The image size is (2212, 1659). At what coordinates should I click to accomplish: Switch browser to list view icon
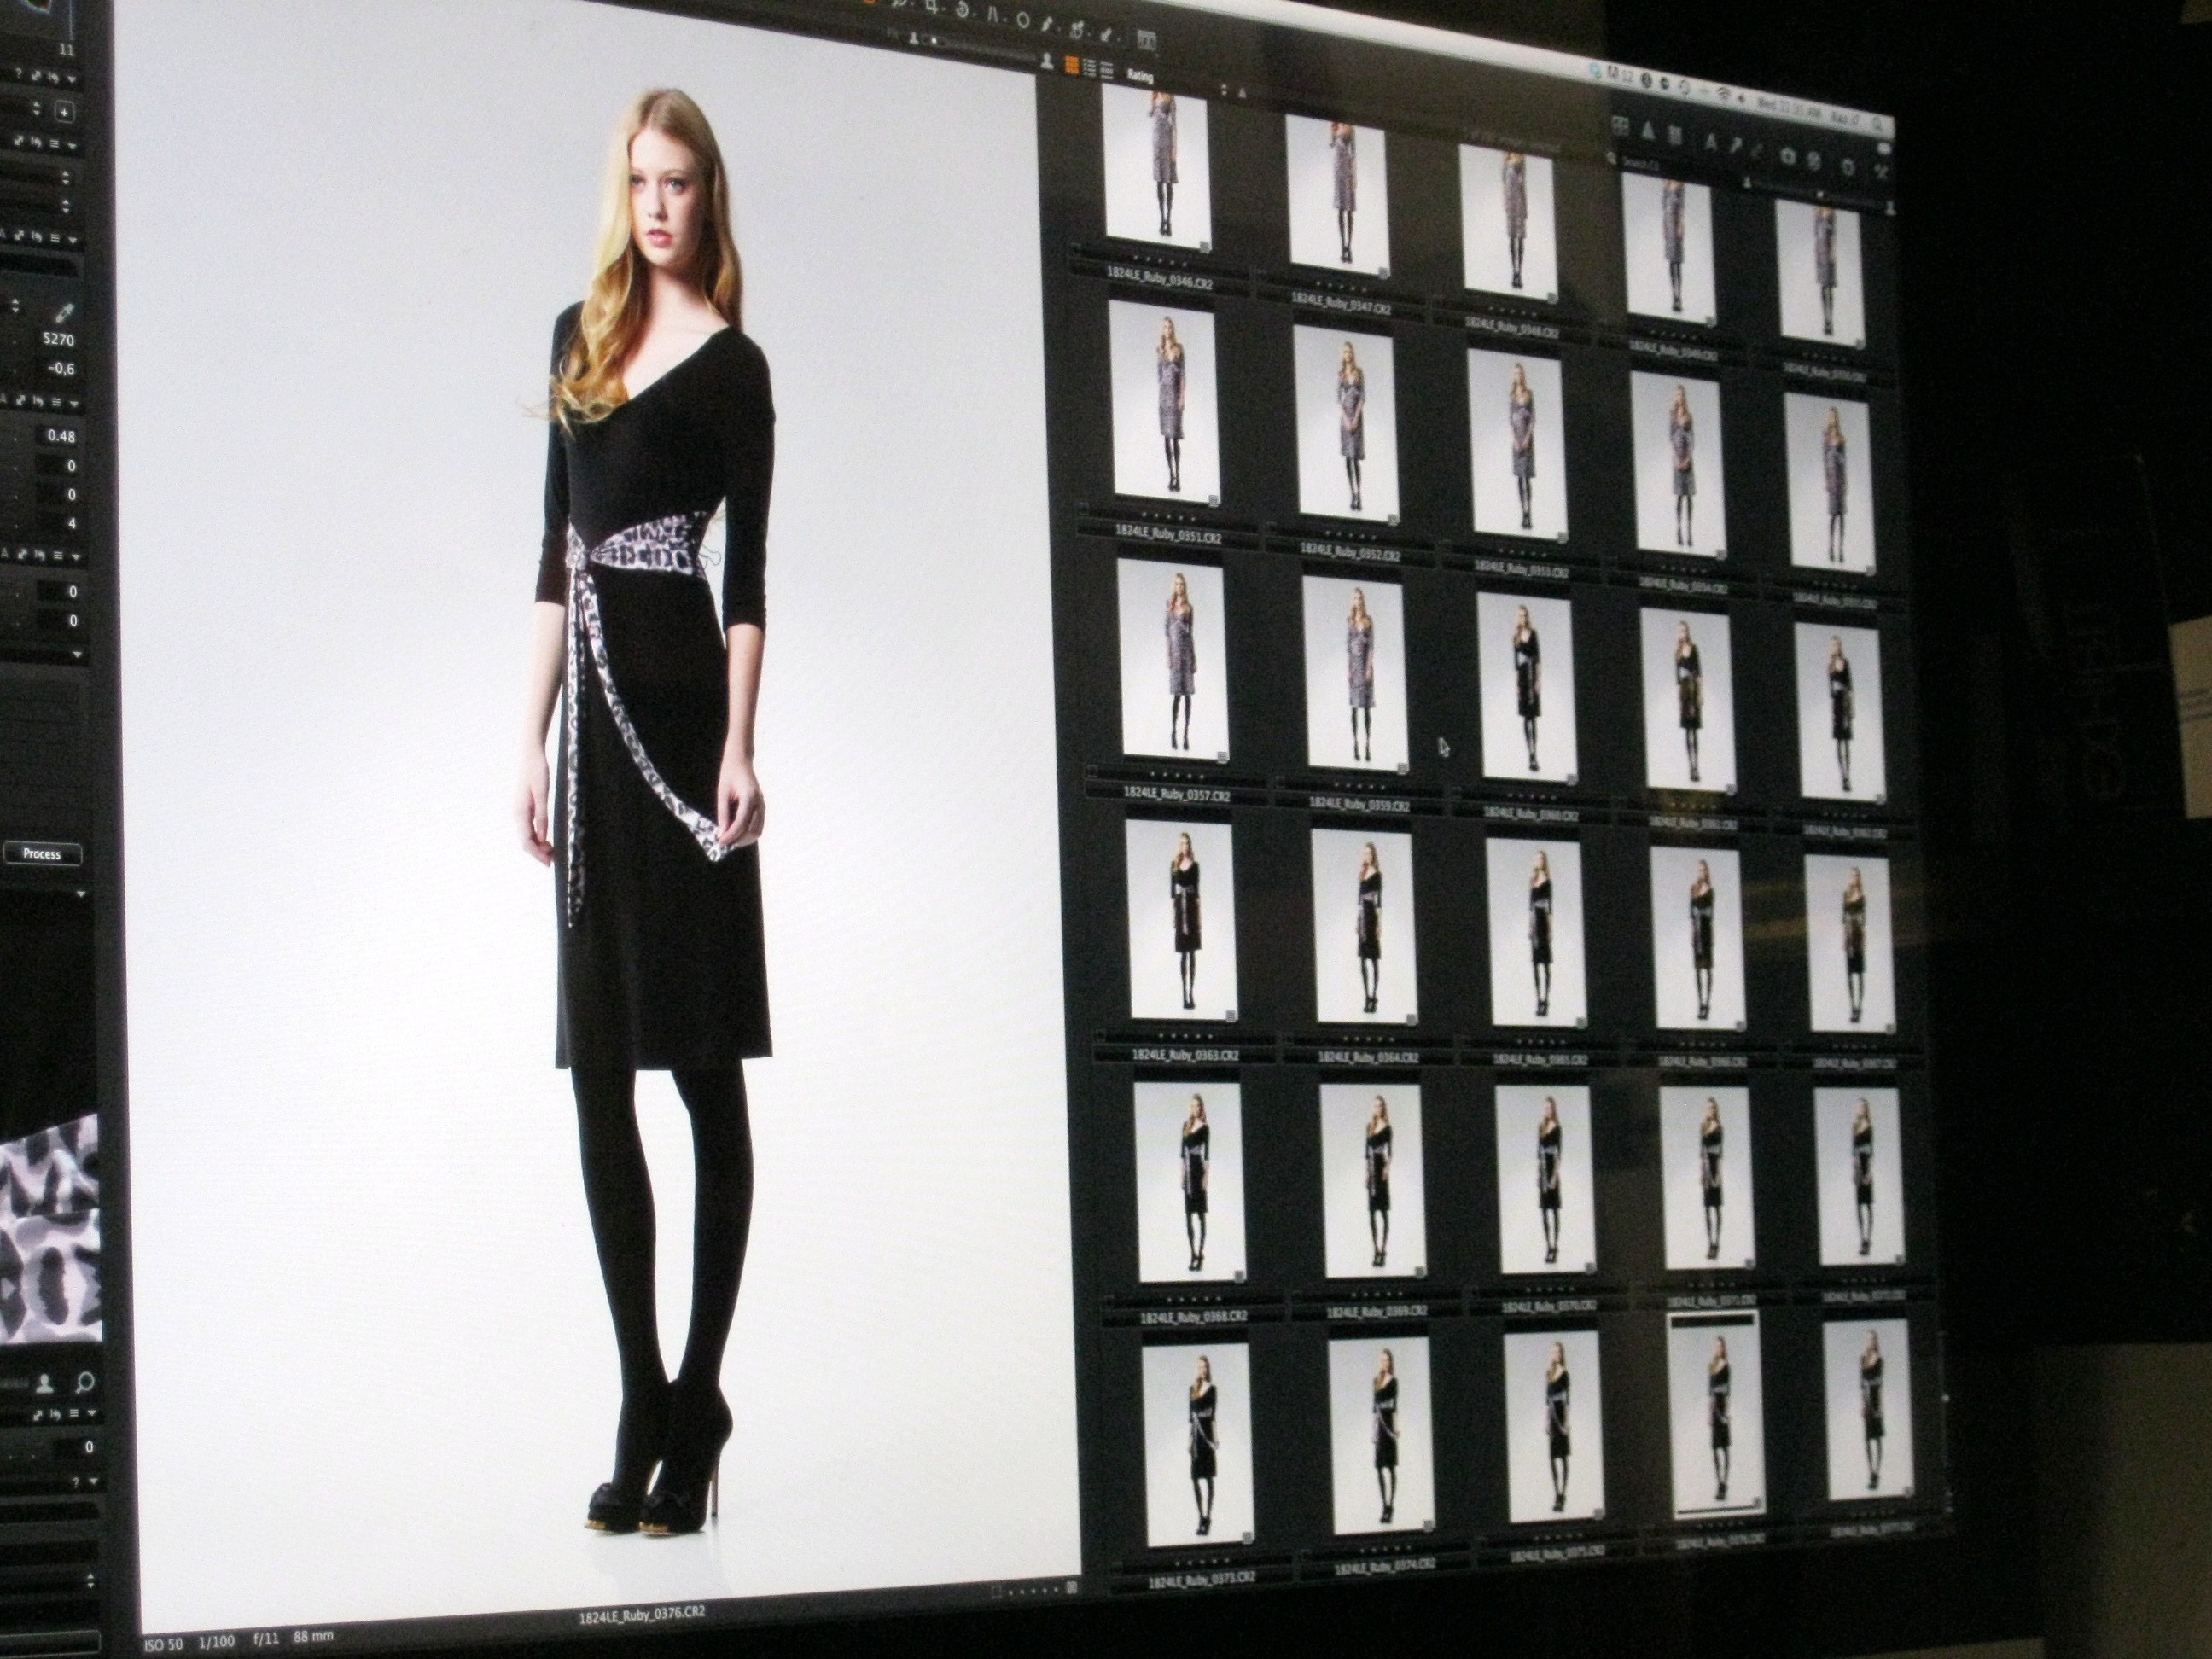(1090, 68)
